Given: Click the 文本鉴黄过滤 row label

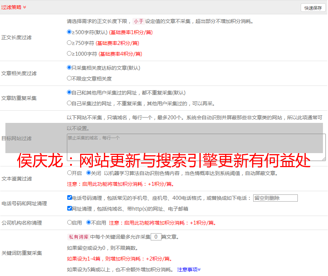Looking at the screenshot, I should (x=17, y=179).
